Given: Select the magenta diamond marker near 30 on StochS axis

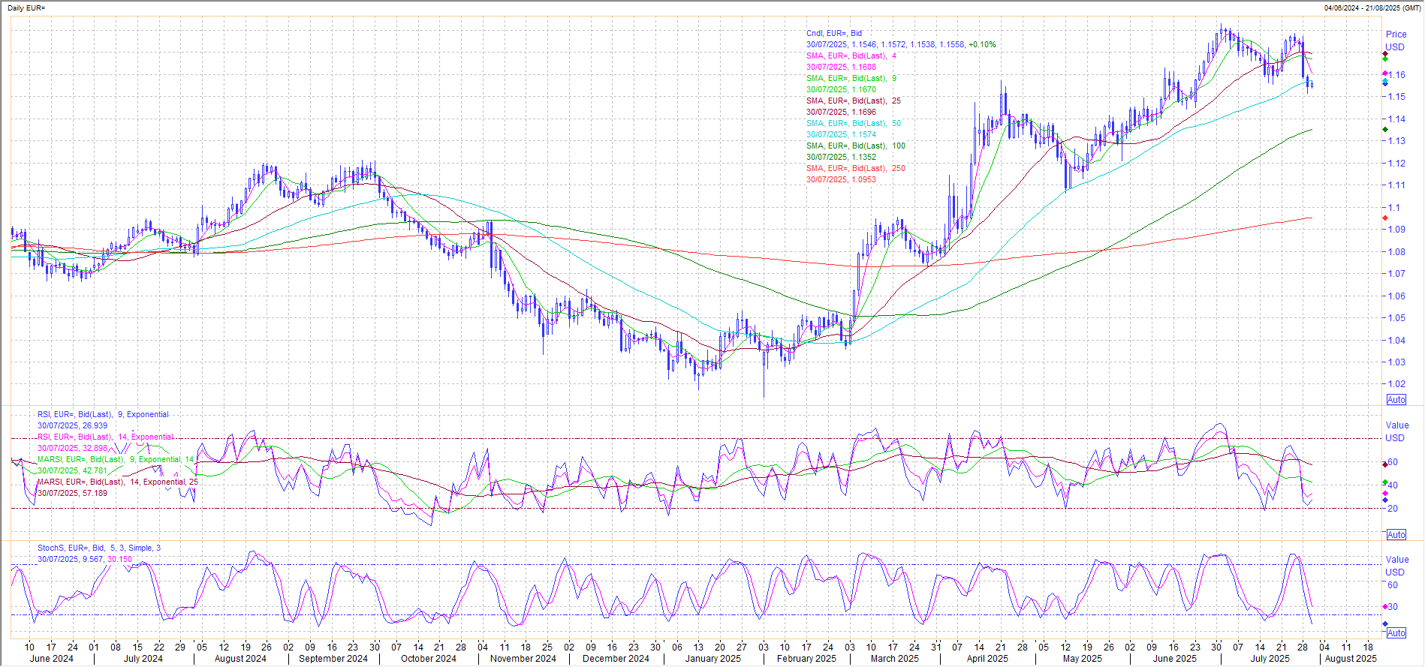Looking at the screenshot, I should pos(1385,607).
